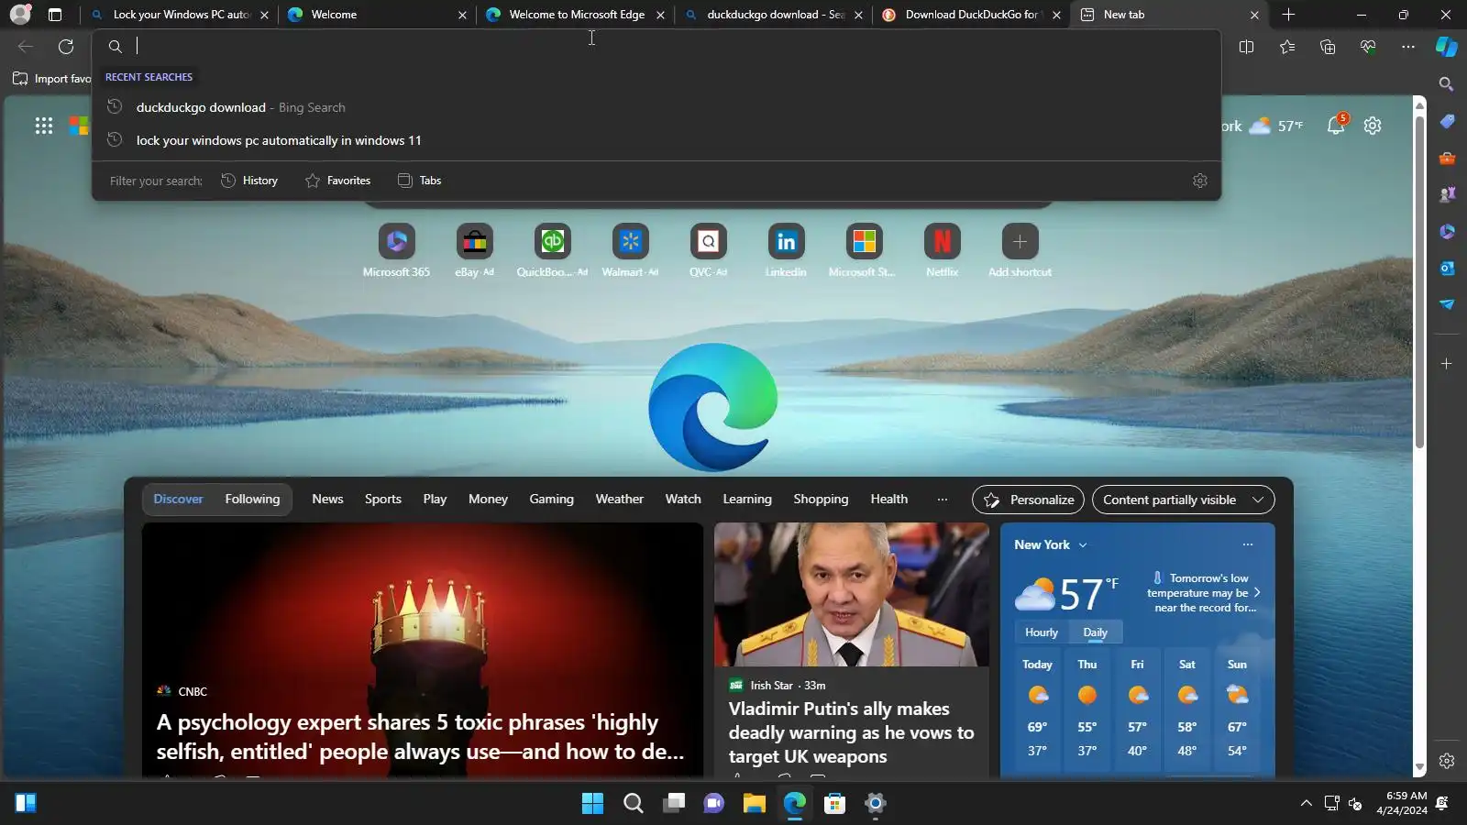The image size is (1467, 825).
Task: Select the News feed category
Action: click(327, 500)
